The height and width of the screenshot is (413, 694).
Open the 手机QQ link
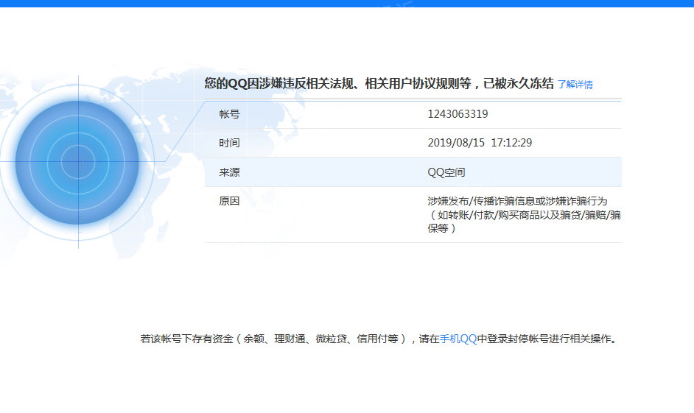click(458, 339)
